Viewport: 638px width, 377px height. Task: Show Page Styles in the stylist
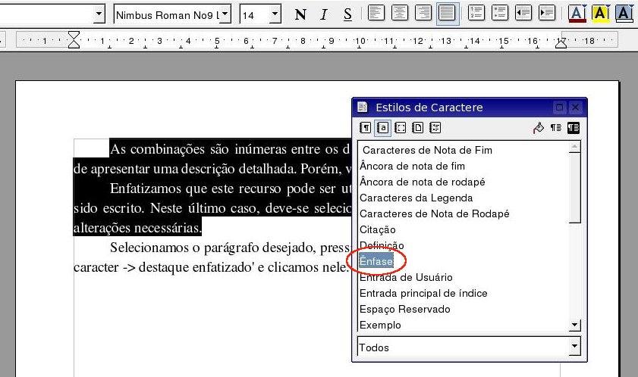[x=418, y=128]
